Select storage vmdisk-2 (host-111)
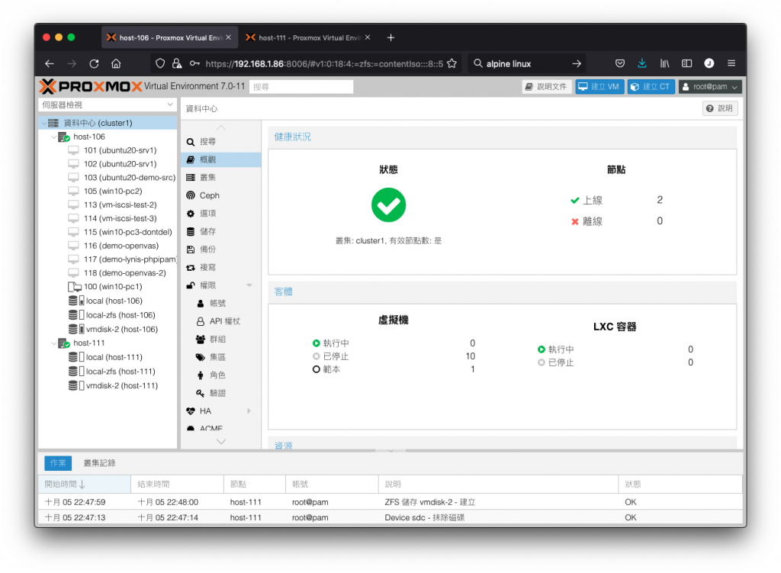This screenshot has width=781, height=573. pyautogui.click(x=108, y=386)
